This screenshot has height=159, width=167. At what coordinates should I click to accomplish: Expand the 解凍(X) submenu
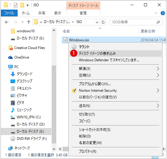tap(115, 69)
